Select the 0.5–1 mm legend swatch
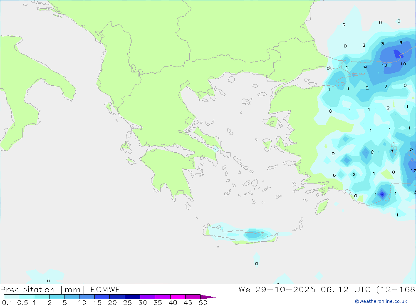The width and height of the screenshot is (416, 305). pos(27,297)
